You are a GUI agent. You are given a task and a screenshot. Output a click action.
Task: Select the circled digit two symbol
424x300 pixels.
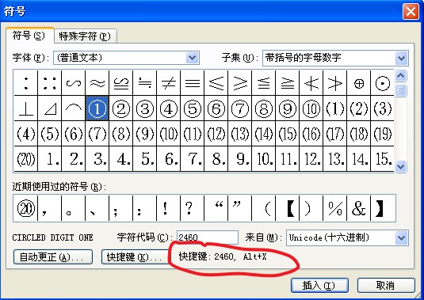click(121, 108)
